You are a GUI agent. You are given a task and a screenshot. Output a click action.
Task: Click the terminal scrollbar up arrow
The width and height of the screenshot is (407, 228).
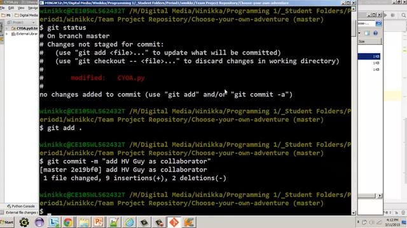354,9
